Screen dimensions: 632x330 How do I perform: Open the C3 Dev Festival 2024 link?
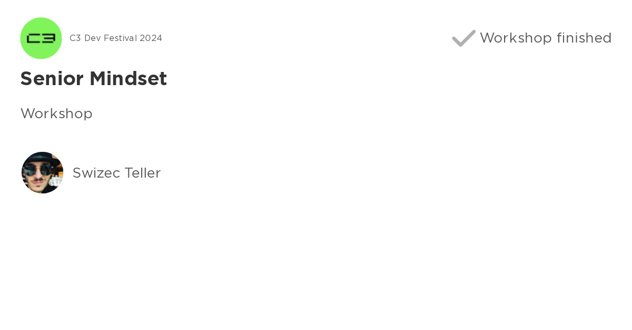pos(116,38)
